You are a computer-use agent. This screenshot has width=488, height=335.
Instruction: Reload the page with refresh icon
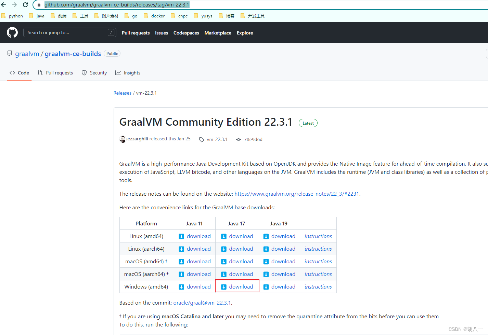25,5
